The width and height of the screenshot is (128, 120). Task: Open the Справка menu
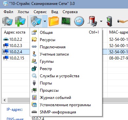(x=70, y=12)
